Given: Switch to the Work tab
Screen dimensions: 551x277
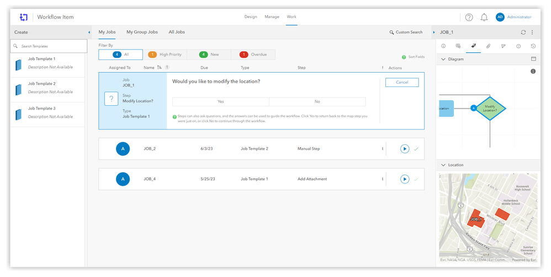Looking at the screenshot, I should tap(292, 17).
